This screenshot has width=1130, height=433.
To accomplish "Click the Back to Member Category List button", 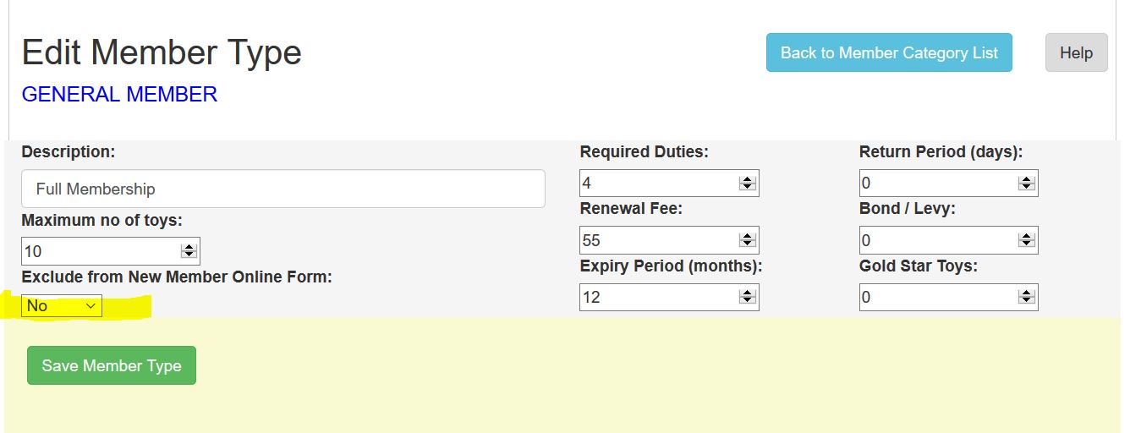I will pos(889,52).
